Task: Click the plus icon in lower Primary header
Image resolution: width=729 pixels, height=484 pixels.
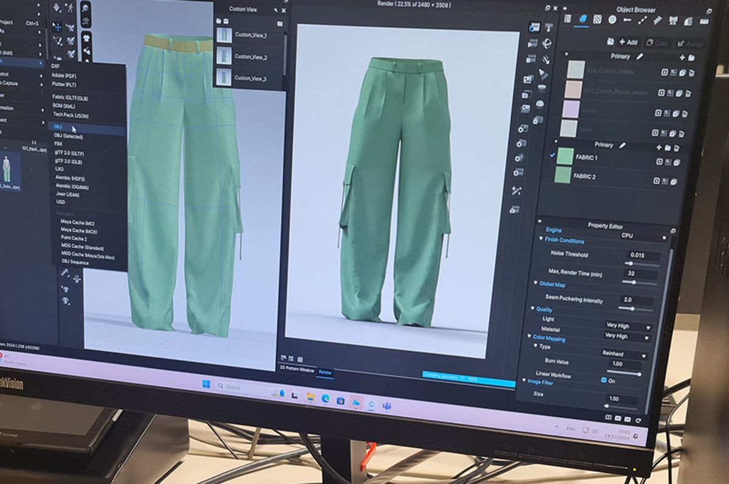Action: tap(659, 148)
